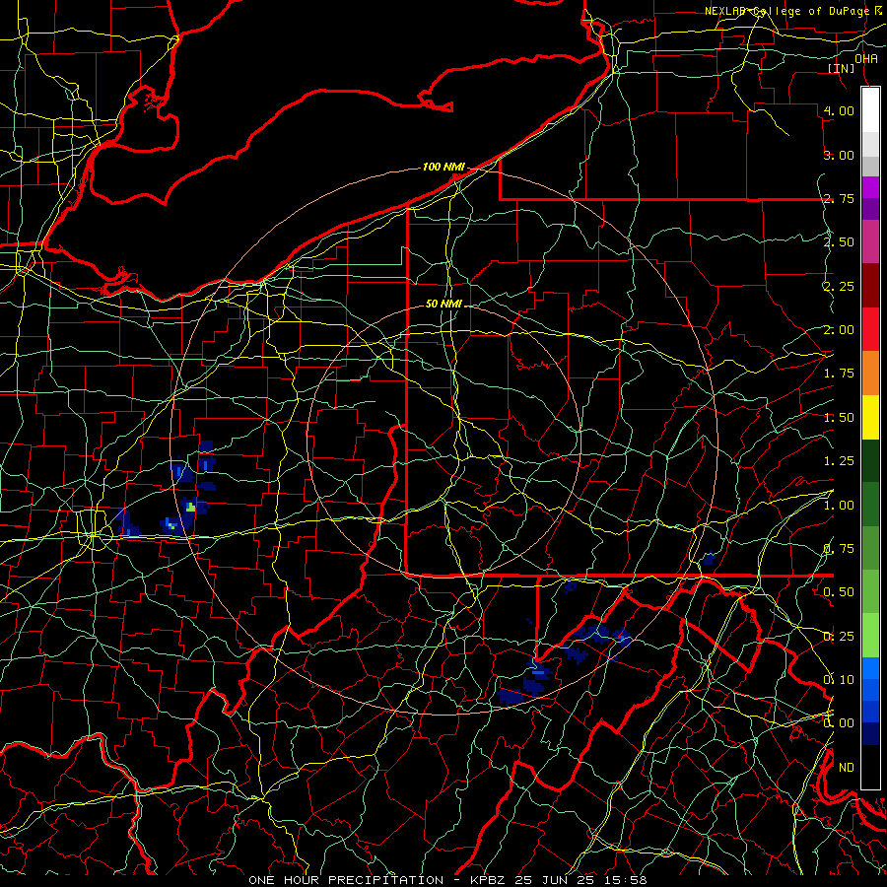The image size is (887, 887).
Task: Select the OHA product code text
Action: point(866,58)
